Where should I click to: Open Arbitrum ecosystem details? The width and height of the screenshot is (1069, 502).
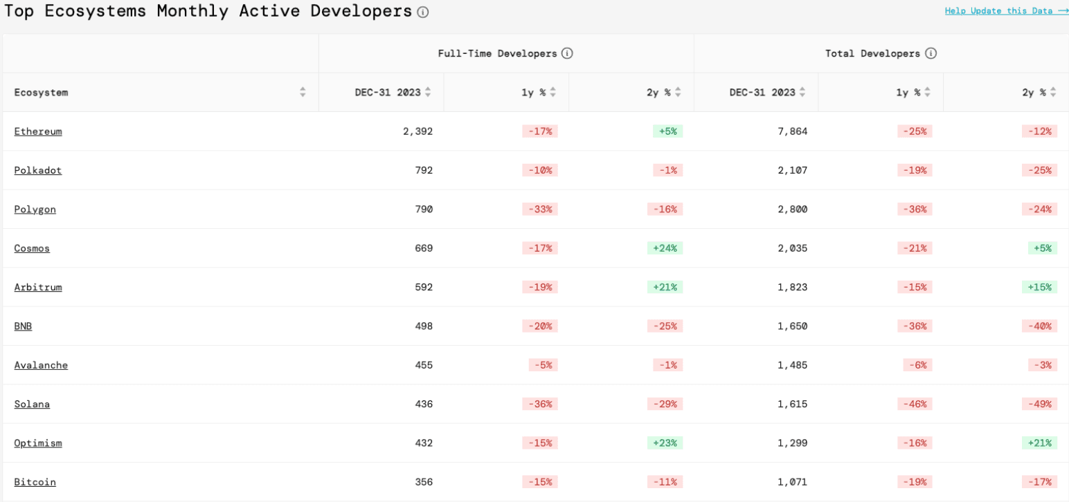(38, 287)
